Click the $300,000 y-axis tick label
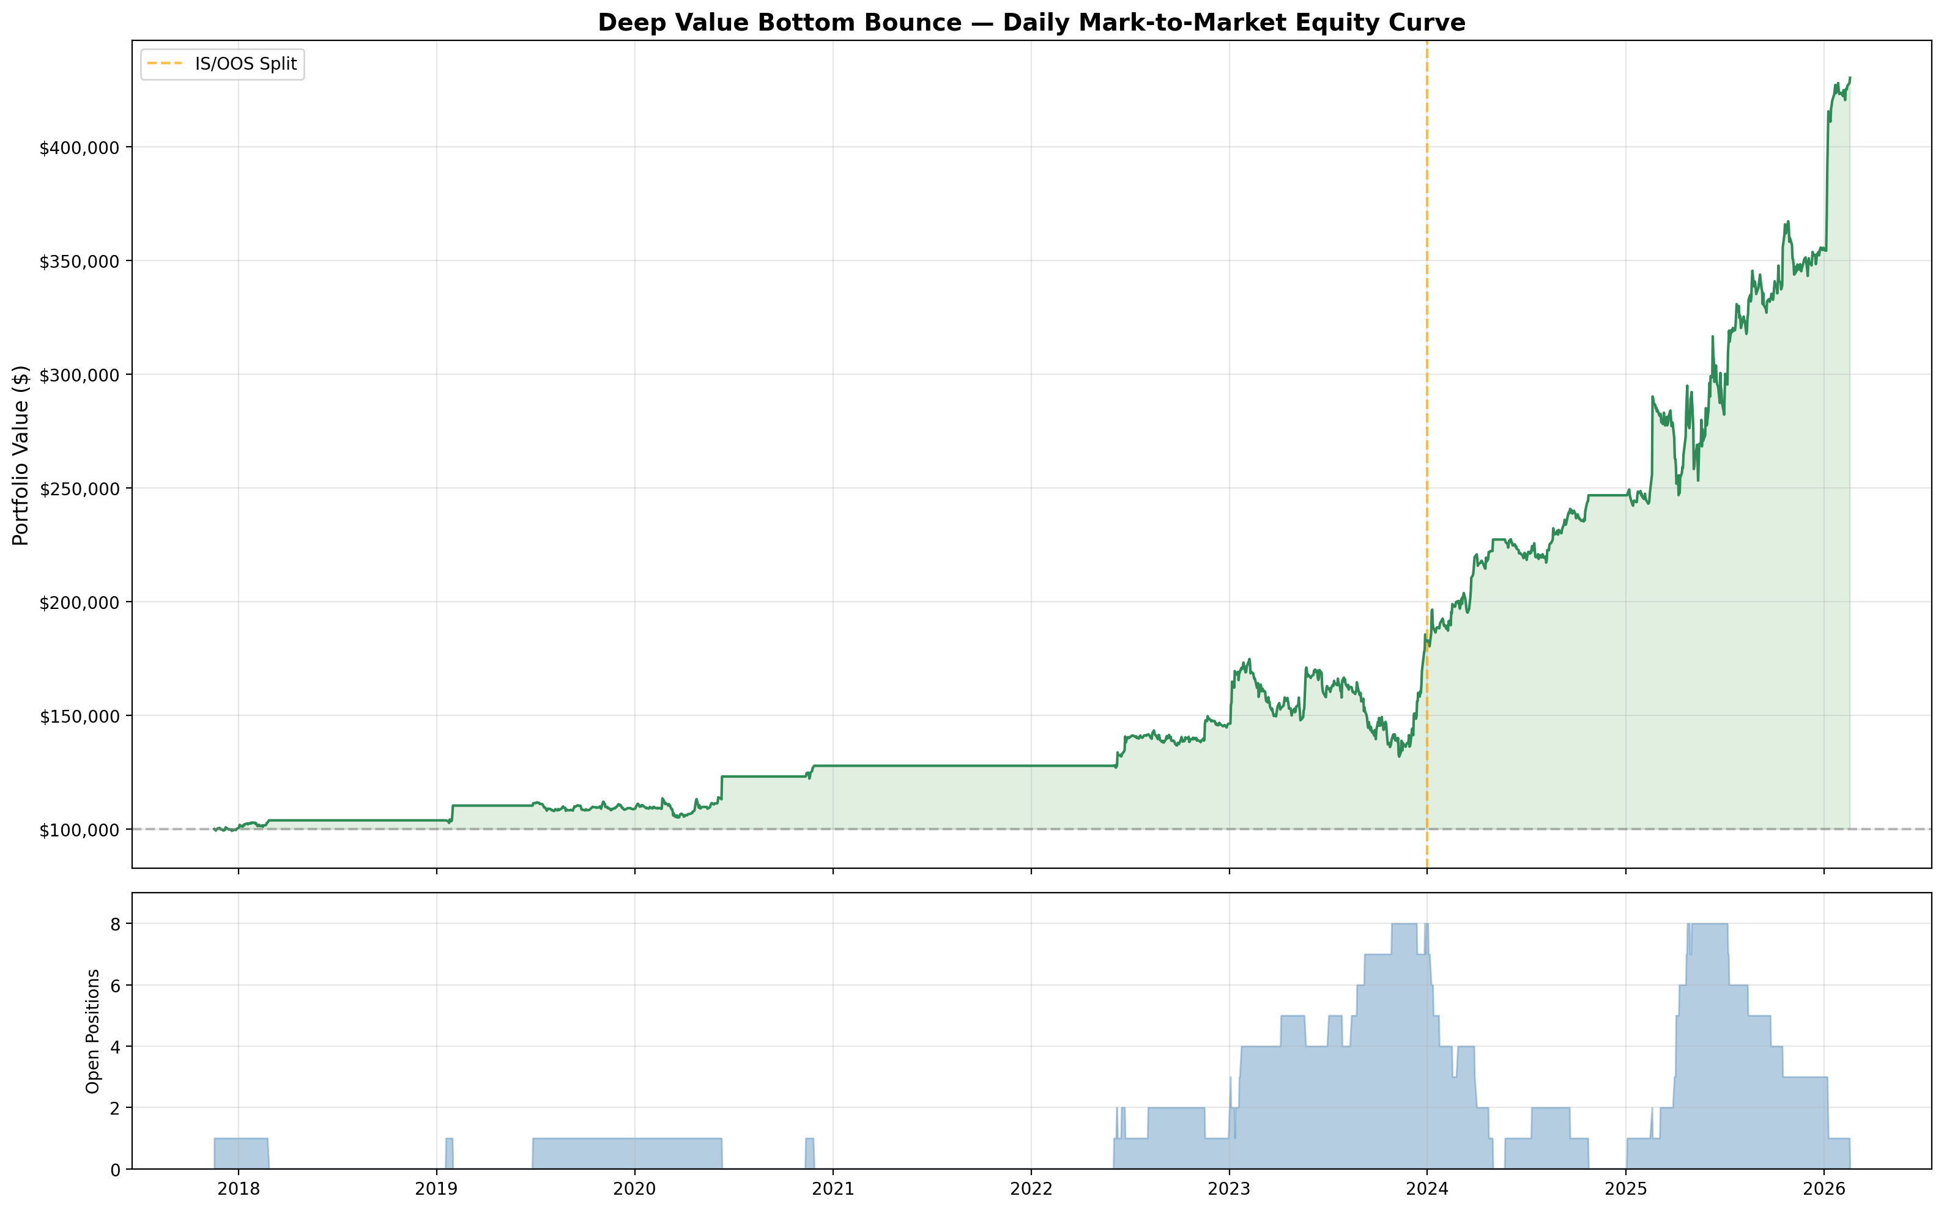This screenshot has width=1944, height=1210. point(78,375)
